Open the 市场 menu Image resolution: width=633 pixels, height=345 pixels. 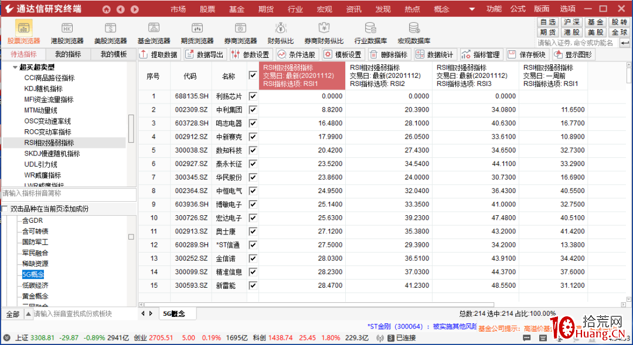[x=178, y=9]
